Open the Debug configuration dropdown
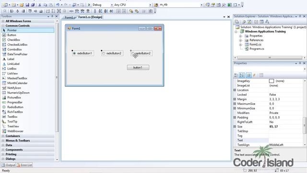The height and width of the screenshot is (173, 307). click(112, 5)
